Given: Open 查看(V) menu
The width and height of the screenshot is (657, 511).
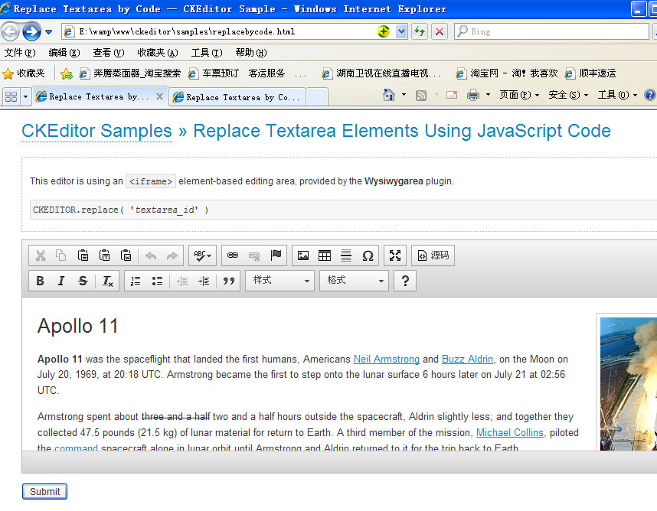Looking at the screenshot, I should tap(109, 53).
